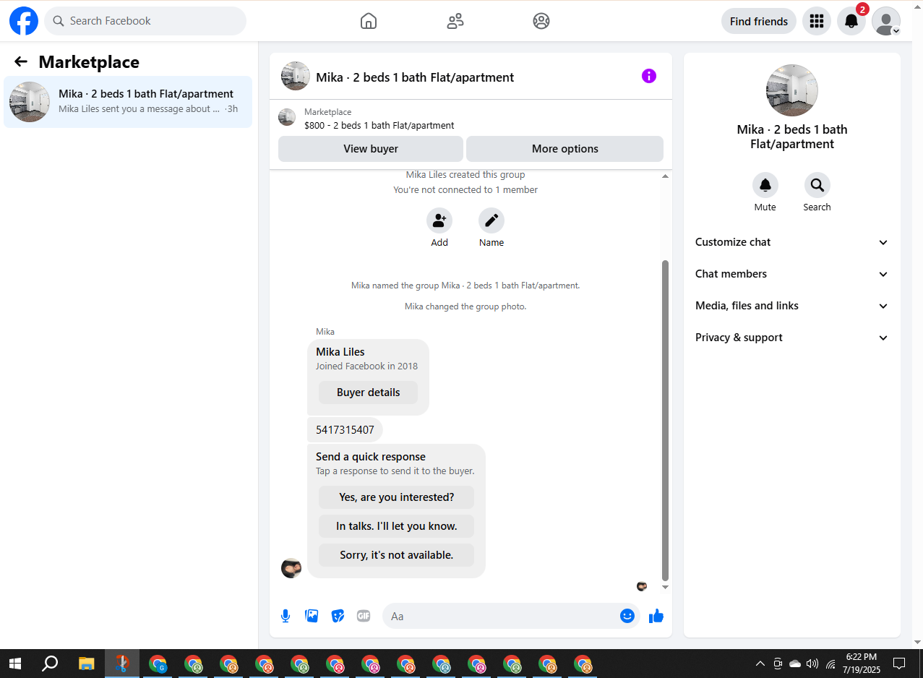Open the Home feed icon
Viewport: 923px width, 678px height.
click(x=369, y=21)
